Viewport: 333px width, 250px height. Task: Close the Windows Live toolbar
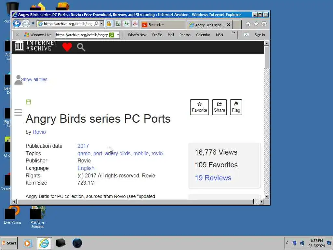(x=18, y=35)
